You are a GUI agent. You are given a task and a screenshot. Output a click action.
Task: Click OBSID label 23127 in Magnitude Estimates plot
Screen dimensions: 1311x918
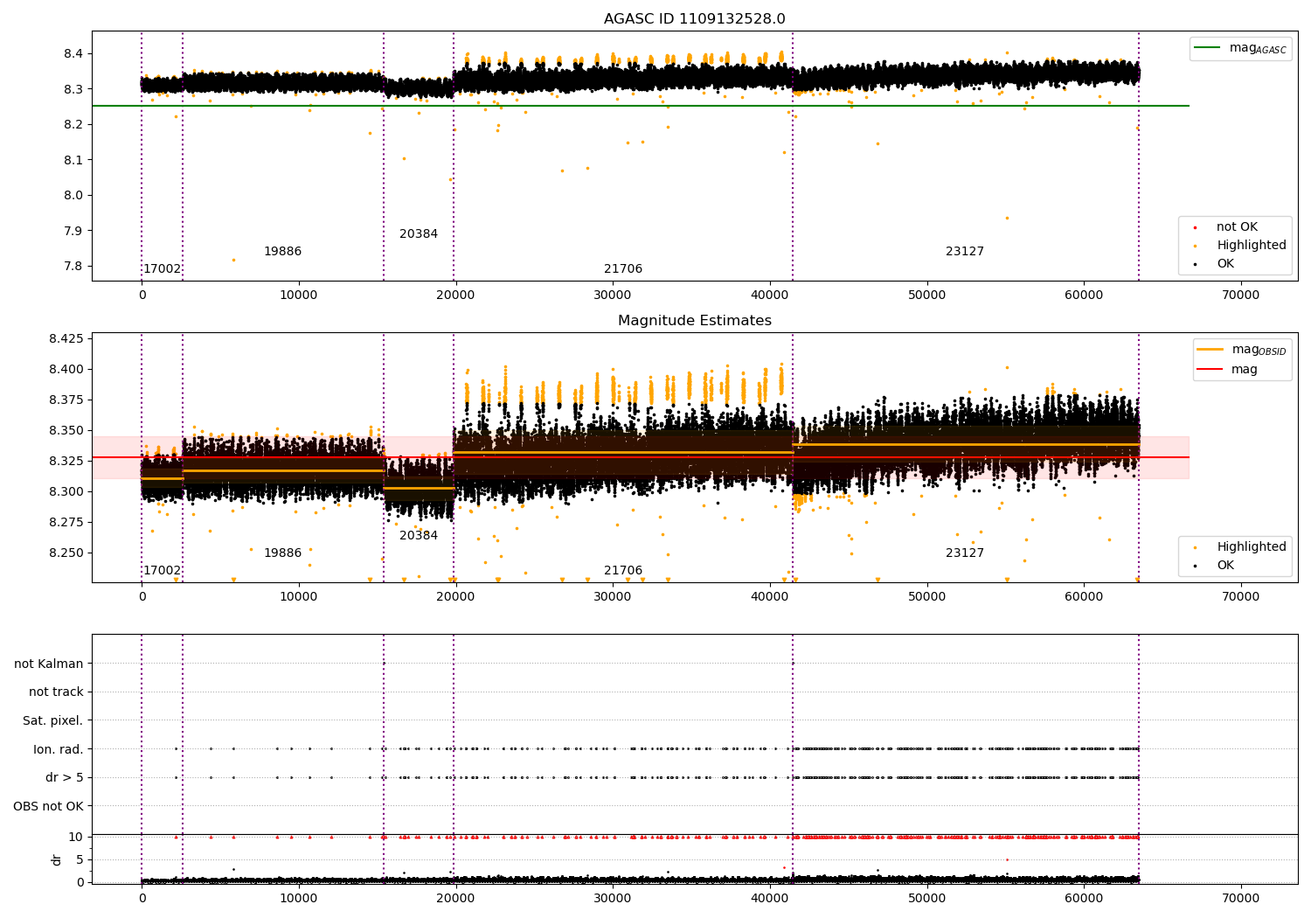coord(965,553)
